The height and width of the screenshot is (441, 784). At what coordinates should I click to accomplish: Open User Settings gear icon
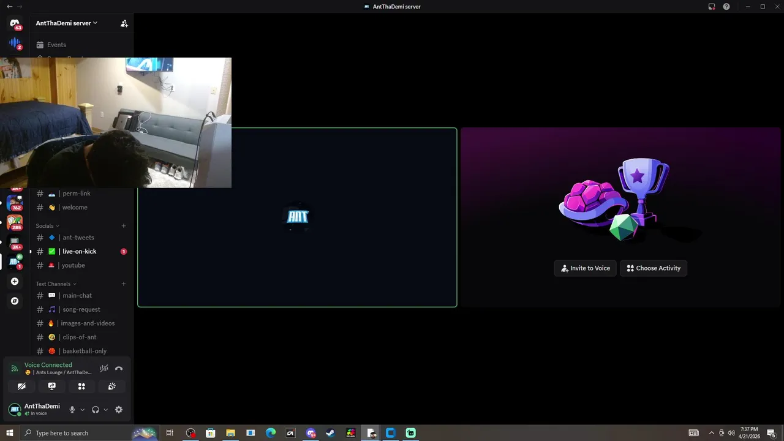pyautogui.click(x=119, y=410)
